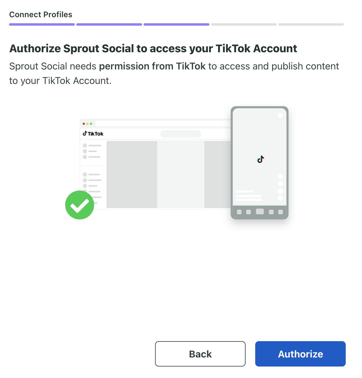Click the green browser window dot
This screenshot has width=362, height=378.
(x=91, y=123)
